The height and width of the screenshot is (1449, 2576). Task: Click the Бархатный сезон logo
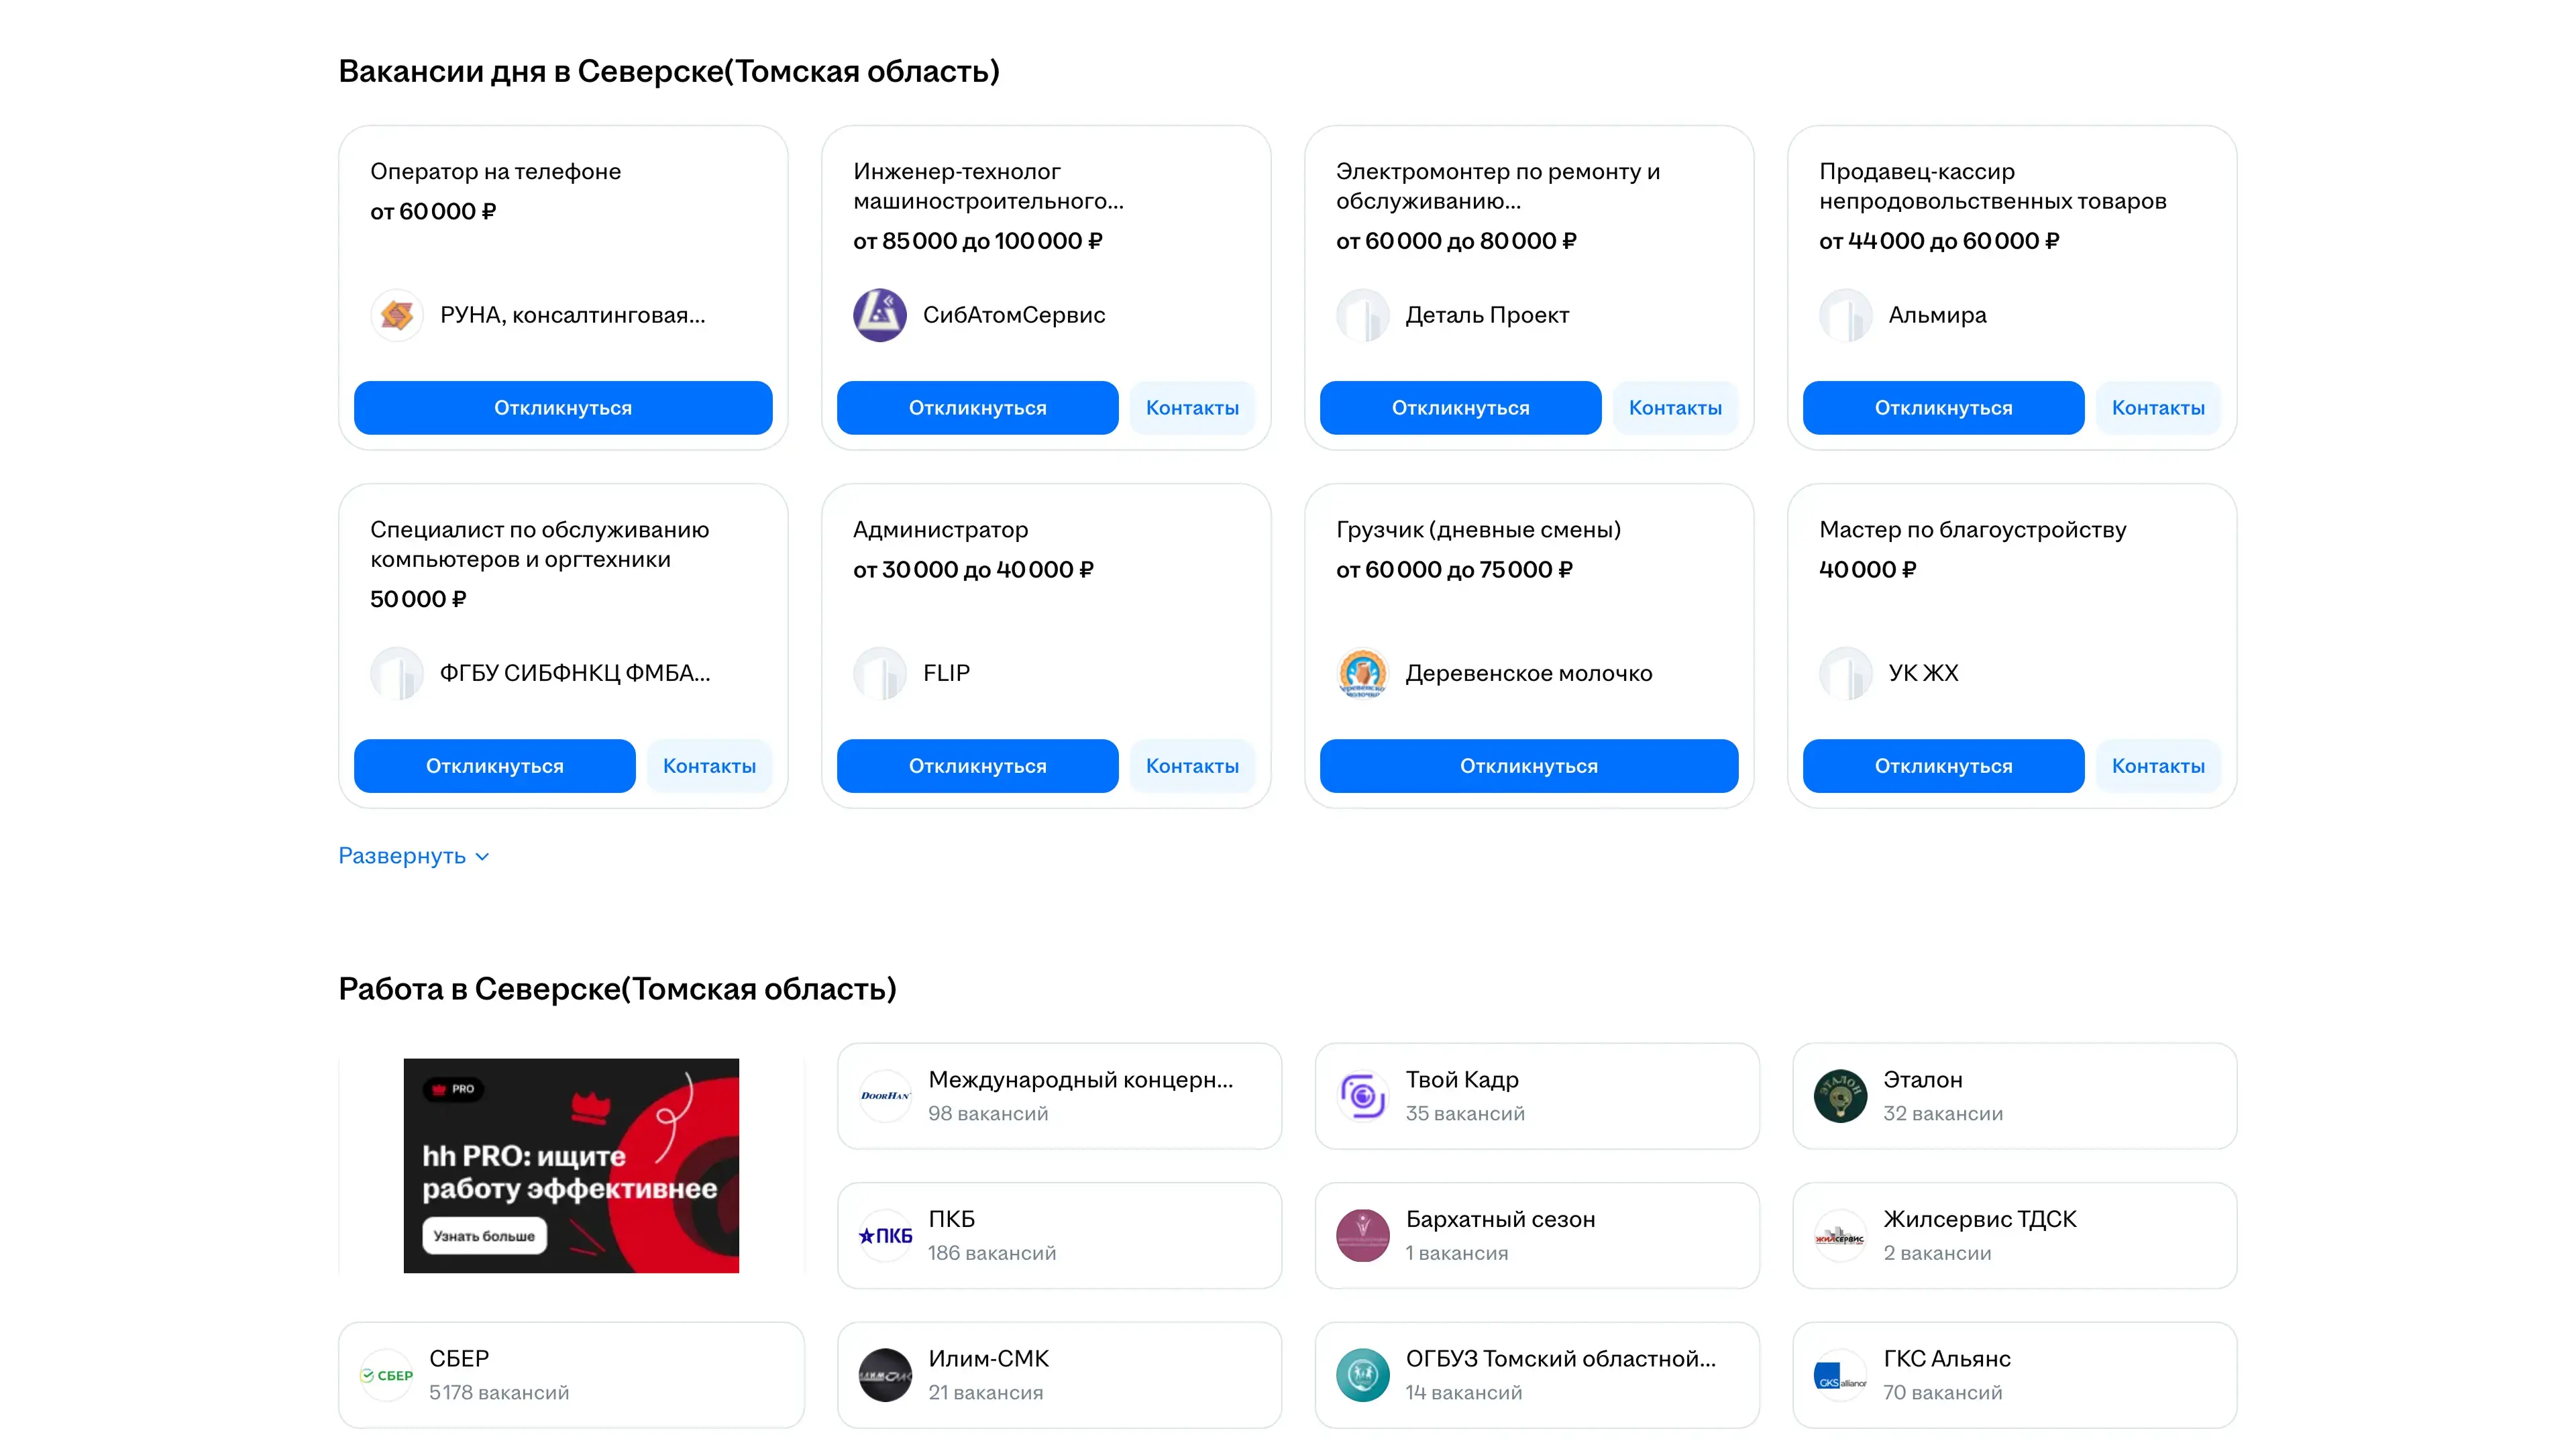1362,1236
